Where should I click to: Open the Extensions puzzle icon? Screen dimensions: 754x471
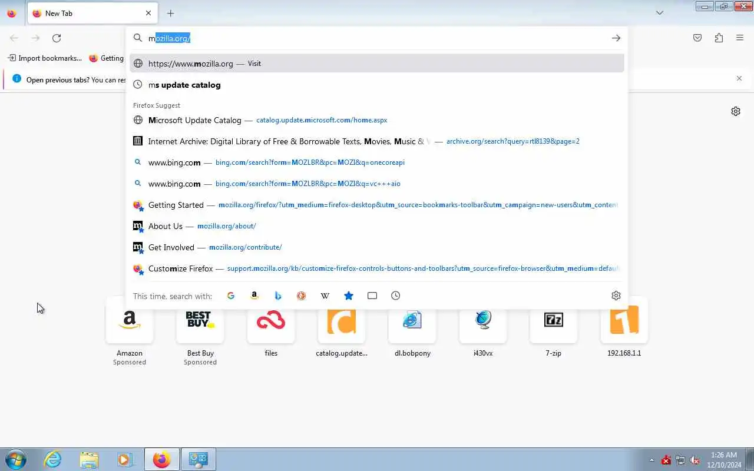(719, 38)
